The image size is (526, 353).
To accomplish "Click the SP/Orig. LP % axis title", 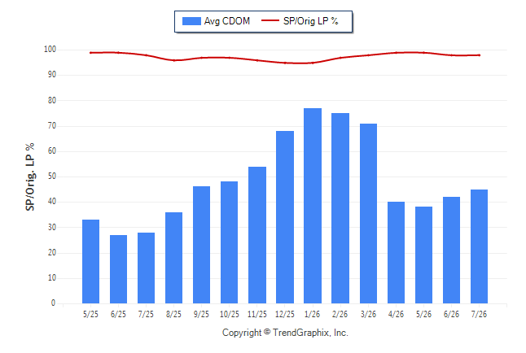I will [30, 177].
